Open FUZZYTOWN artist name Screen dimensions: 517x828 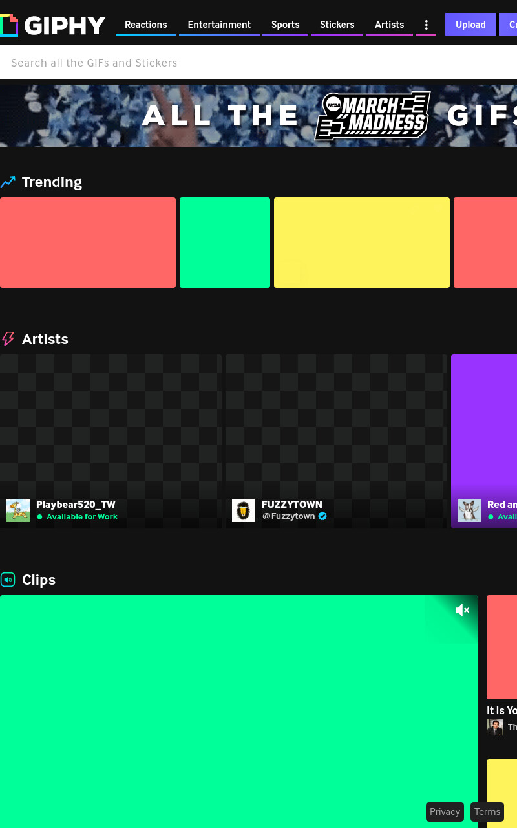(x=292, y=505)
